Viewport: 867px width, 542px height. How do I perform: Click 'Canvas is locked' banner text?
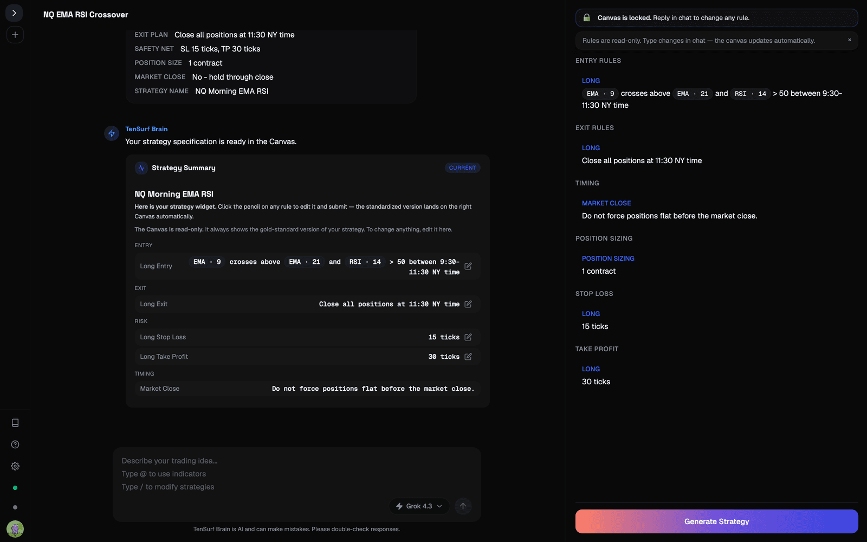click(x=673, y=18)
